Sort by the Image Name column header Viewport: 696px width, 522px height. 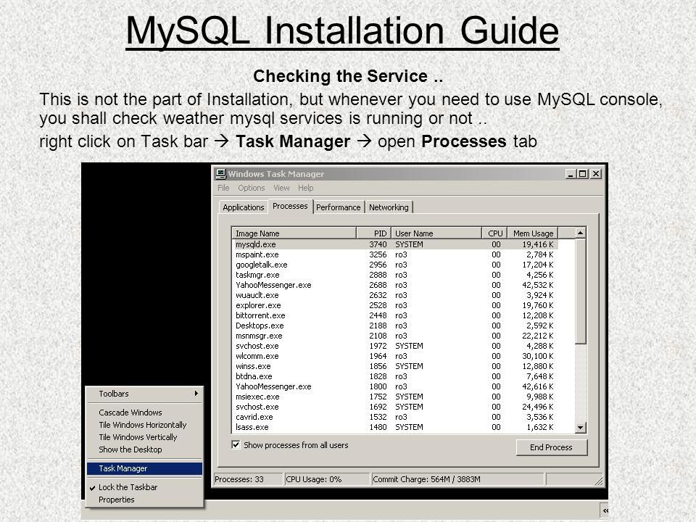(294, 233)
